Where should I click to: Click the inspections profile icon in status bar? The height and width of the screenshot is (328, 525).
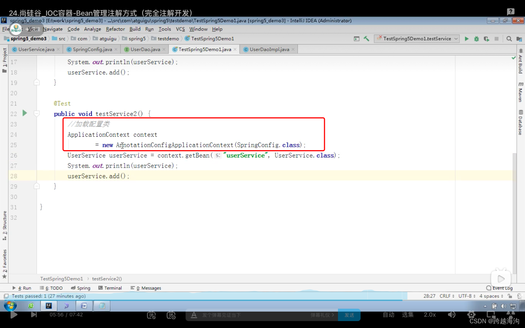pos(519,296)
